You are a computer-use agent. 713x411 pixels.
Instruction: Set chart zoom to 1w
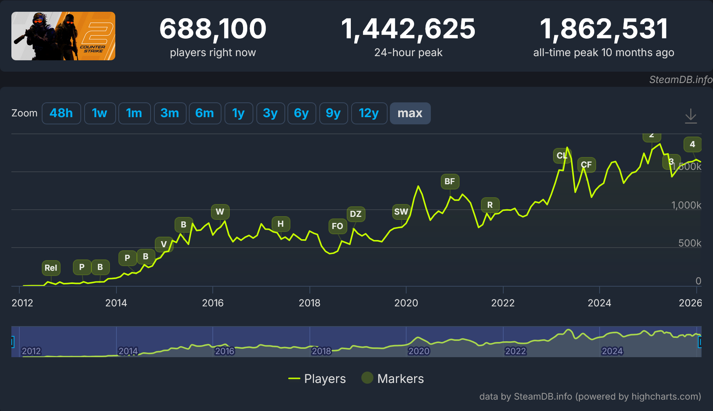100,113
